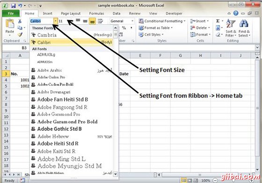
Task: Open the Insert cells dropdown
Action: 199,21
